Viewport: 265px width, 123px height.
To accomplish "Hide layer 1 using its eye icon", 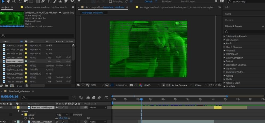I will pos(2,107).
